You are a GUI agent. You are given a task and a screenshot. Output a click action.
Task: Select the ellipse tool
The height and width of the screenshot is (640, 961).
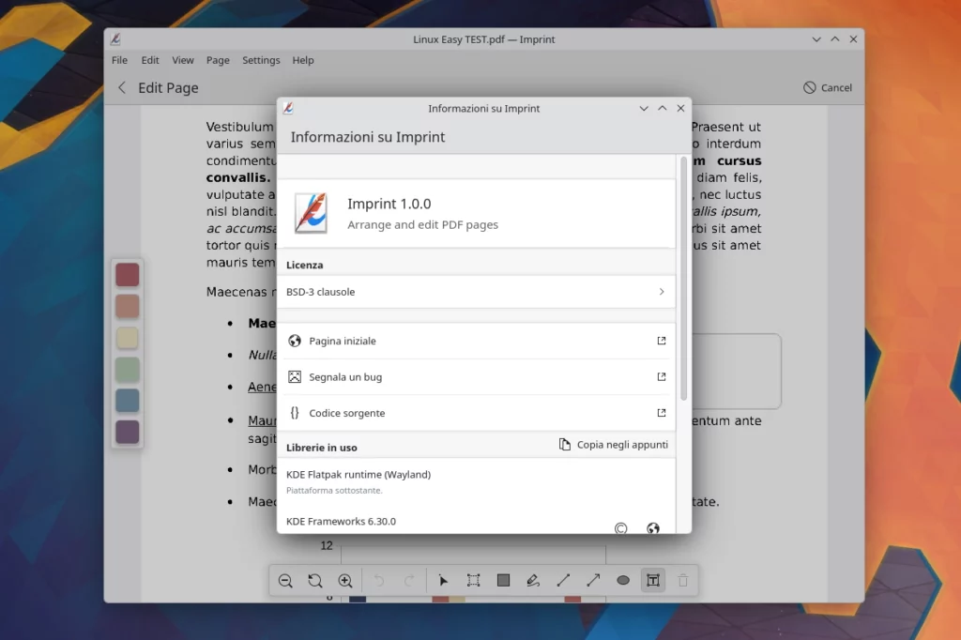point(623,581)
